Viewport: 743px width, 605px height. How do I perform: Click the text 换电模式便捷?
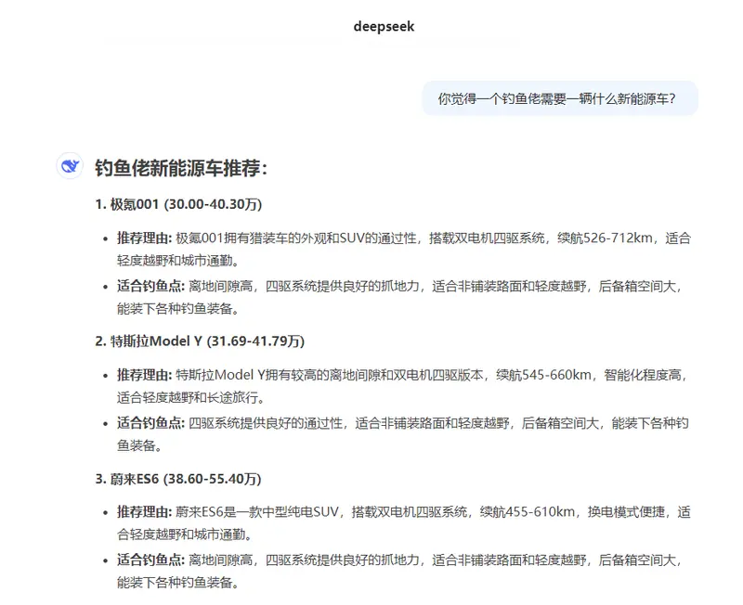tap(626, 512)
